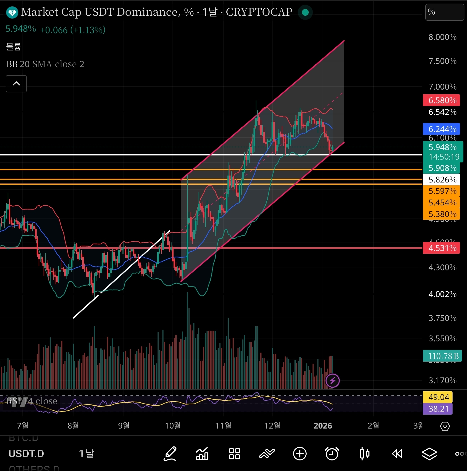Screen dimensions: 467x471
Task: Open the indicators chart icon
Action: (x=202, y=454)
